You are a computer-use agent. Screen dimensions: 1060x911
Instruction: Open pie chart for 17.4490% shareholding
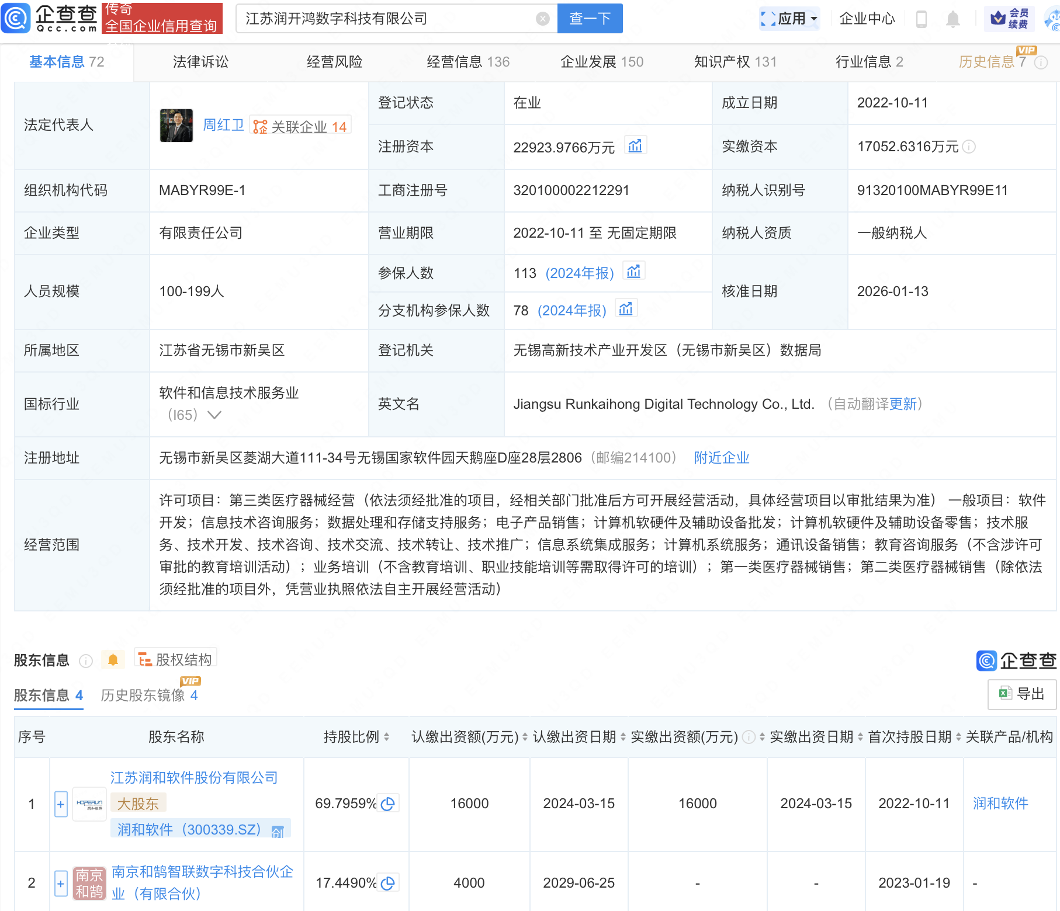click(387, 883)
